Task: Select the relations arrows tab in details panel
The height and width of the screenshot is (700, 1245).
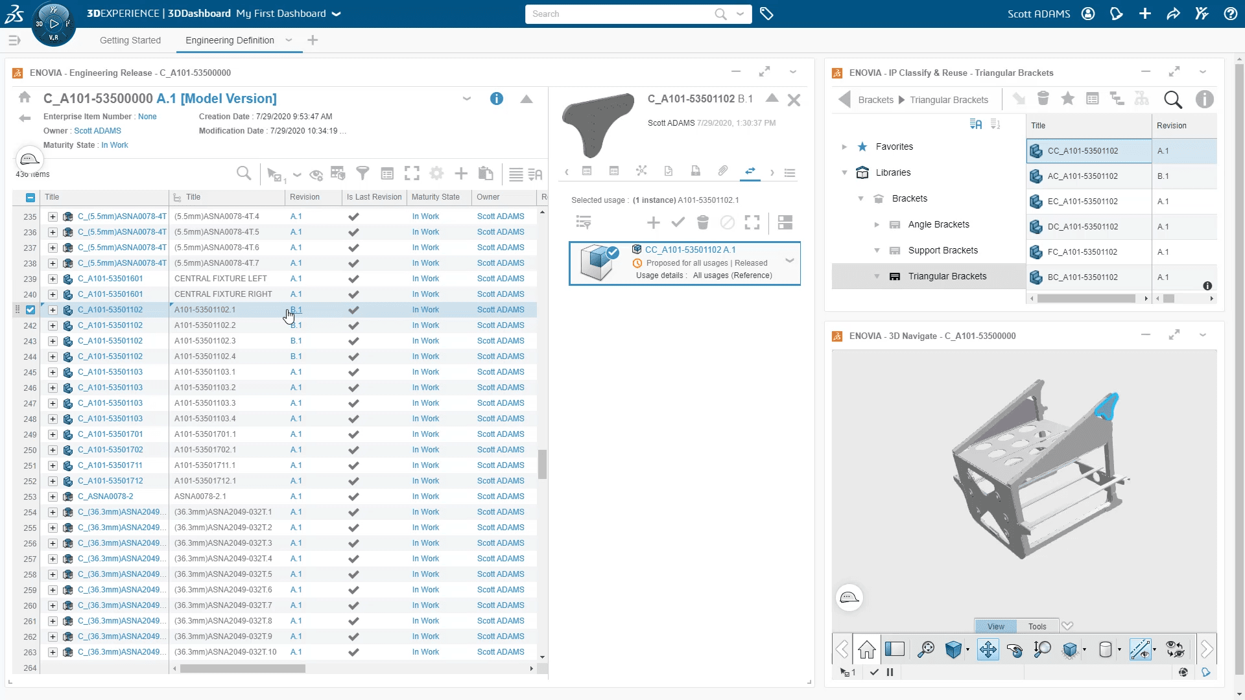Action: [750, 170]
